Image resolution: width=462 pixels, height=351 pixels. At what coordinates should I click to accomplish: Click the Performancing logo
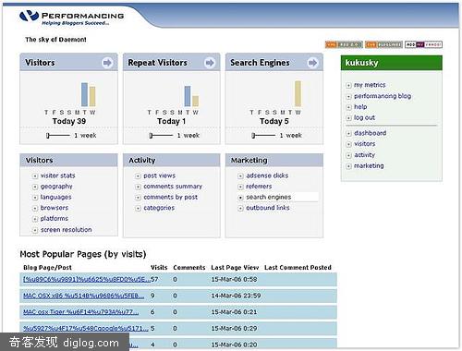pos(71,18)
